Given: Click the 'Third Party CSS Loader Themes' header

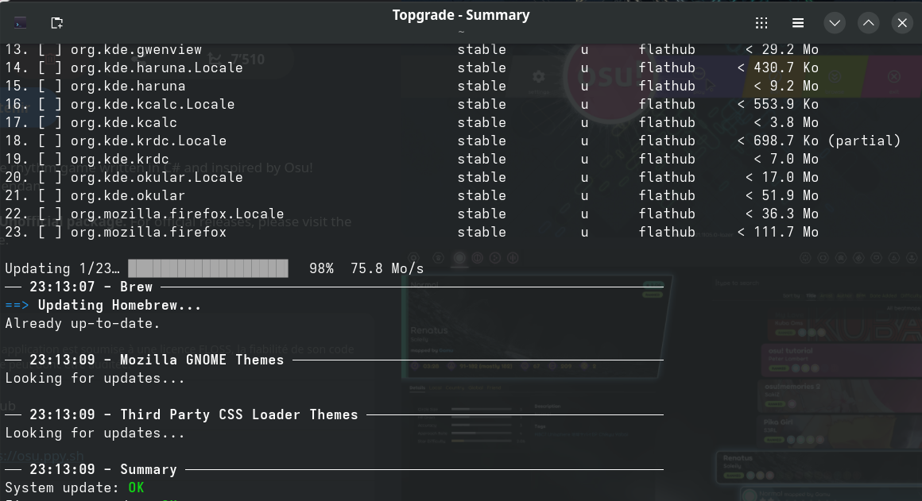Looking at the screenshot, I should [238, 414].
